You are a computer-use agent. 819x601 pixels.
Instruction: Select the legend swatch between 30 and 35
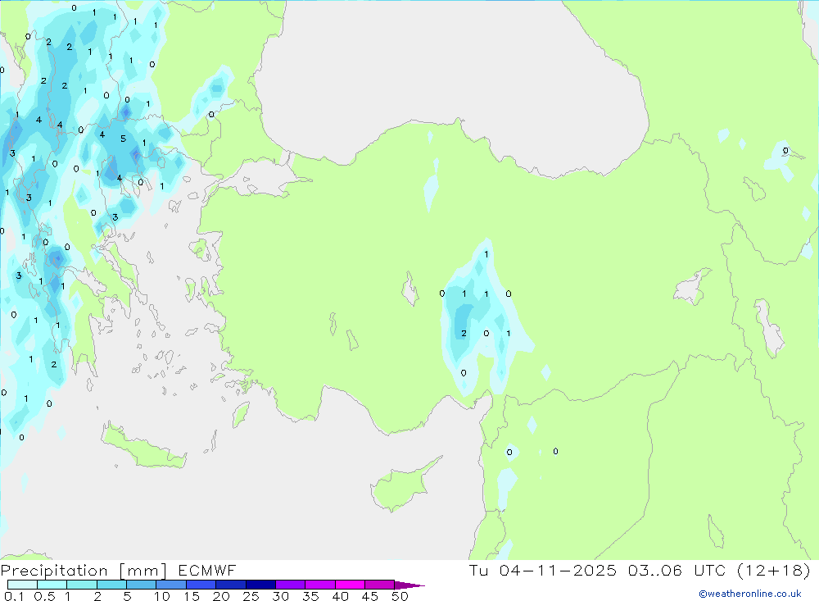point(290,585)
